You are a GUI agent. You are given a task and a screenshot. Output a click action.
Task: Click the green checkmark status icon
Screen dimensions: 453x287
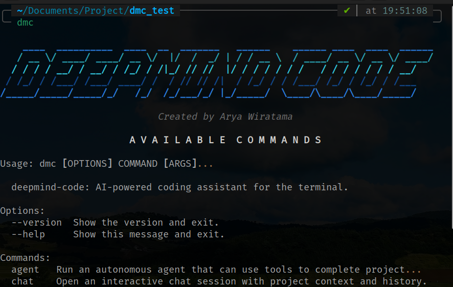pyautogui.click(x=347, y=11)
